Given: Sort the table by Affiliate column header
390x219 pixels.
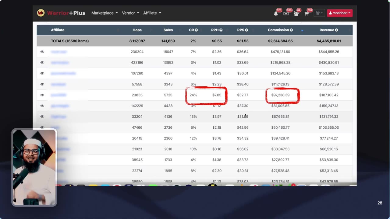Looking at the screenshot, I should coord(58,30).
